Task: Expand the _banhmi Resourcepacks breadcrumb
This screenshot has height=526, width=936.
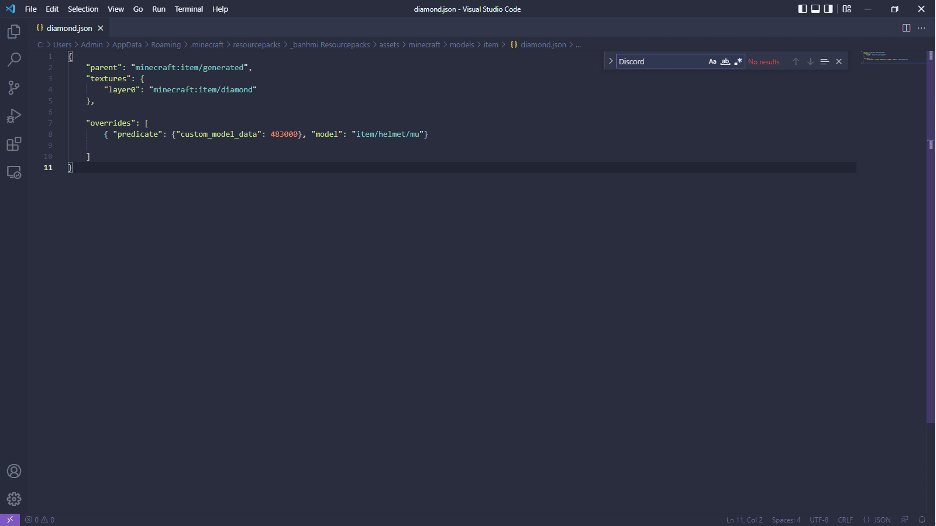Action: click(330, 44)
